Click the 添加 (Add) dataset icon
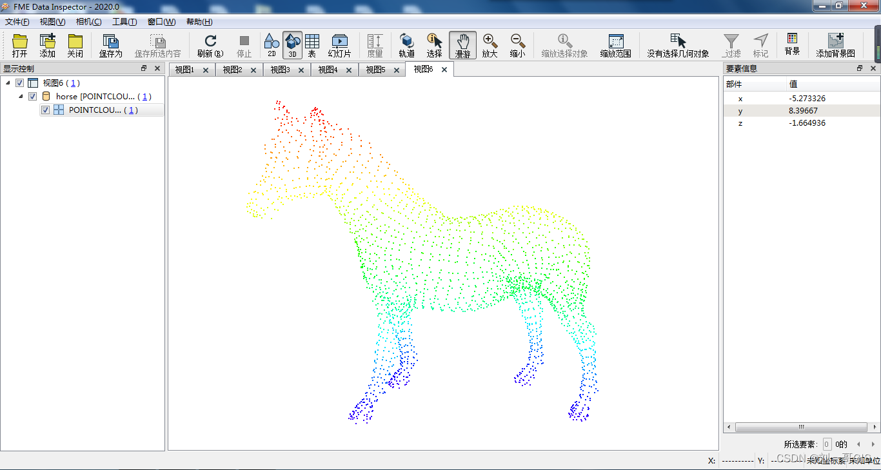Screen dimensions: 881x470 pyautogui.click(x=48, y=45)
